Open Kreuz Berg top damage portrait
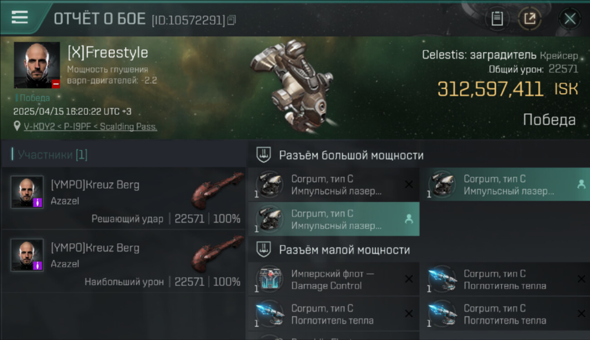590x340 pixels. 27,255
